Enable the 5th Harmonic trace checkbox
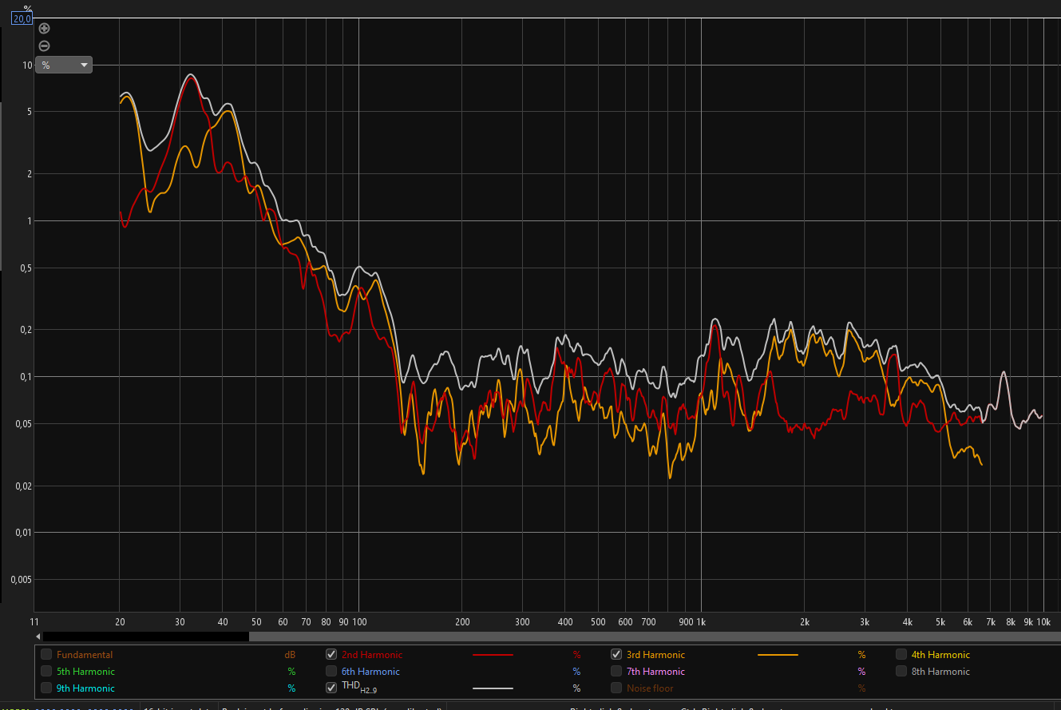 click(x=46, y=672)
